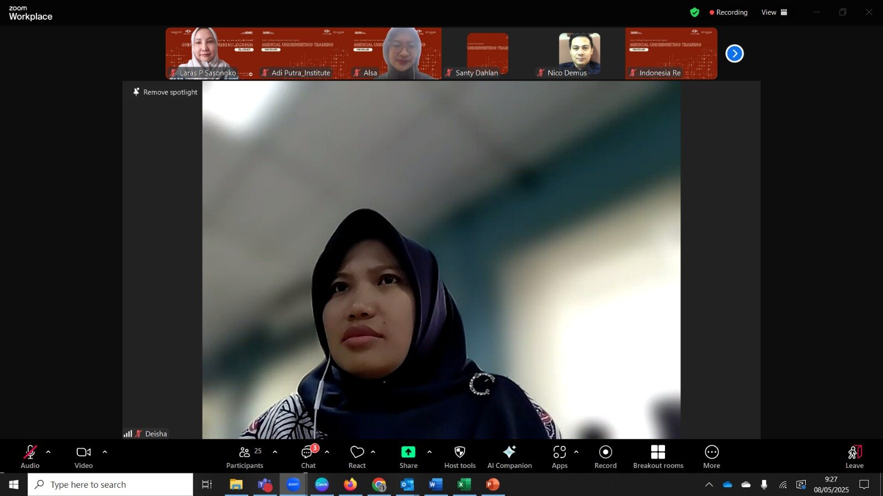Launch AI Companion

[x=509, y=457]
